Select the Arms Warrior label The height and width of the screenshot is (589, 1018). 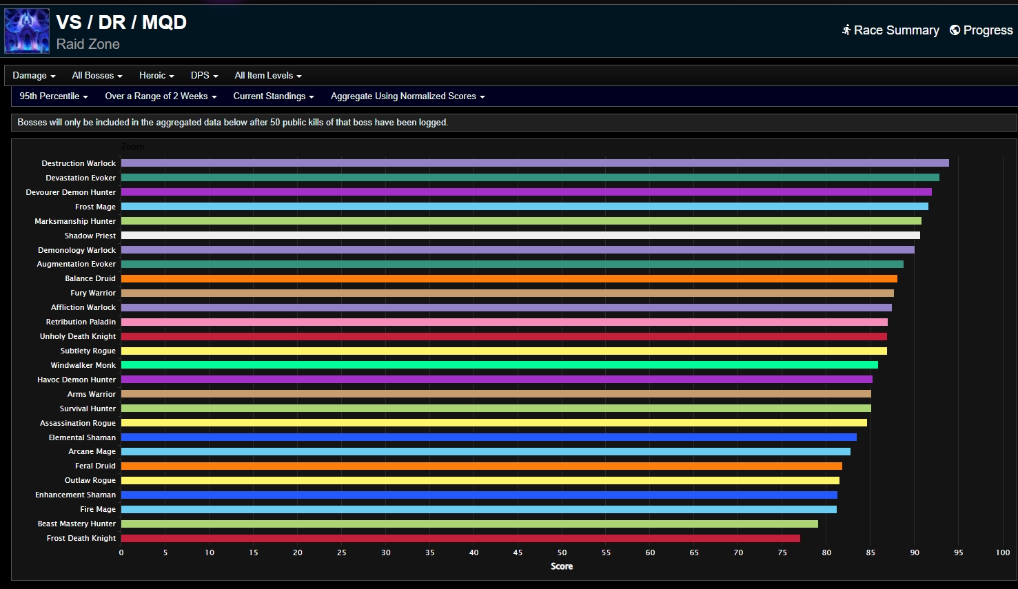92,394
